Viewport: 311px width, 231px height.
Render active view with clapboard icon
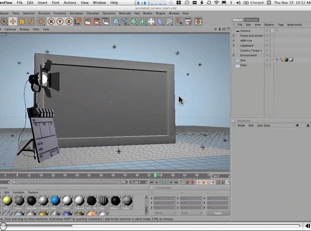pyautogui.click(x=88, y=22)
